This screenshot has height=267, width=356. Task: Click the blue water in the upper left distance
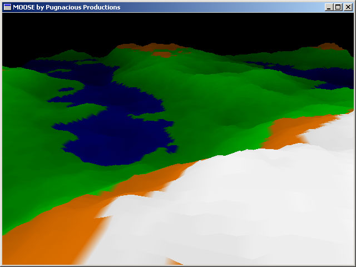click(x=50, y=67)
